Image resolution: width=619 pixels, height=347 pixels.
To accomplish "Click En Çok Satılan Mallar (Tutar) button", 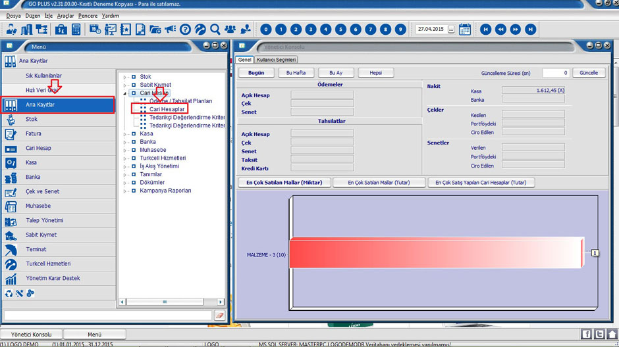I will point(379,183).
